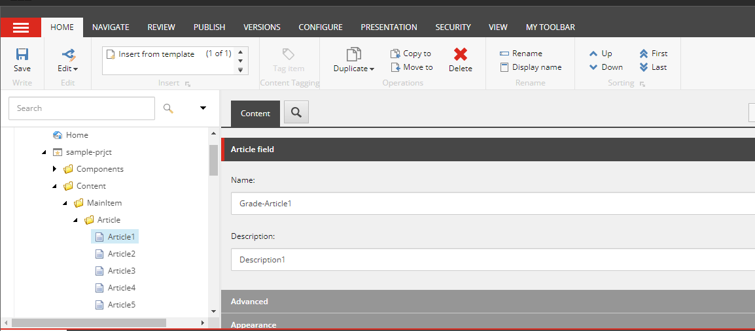Switch to the NAVIGATE ribbon tab
This screenshot has height=331, width=755.
click(111, 27)
